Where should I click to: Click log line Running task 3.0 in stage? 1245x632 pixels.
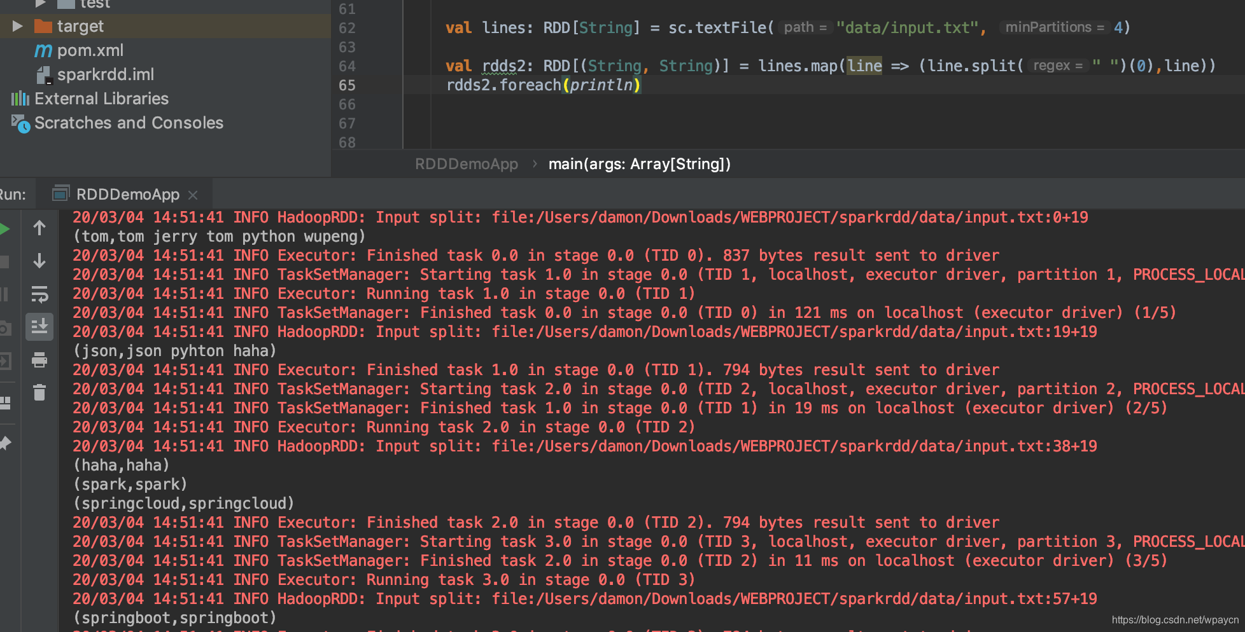[x=384, y=580]
